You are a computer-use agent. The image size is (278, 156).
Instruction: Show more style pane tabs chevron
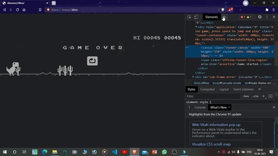coord(260,89)
